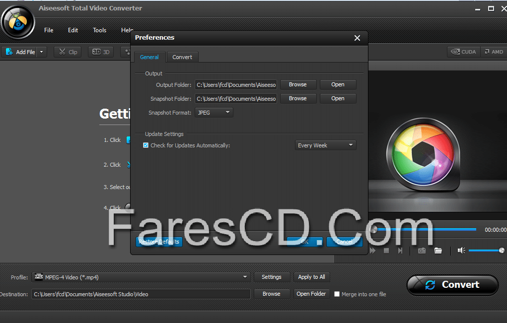Toggle AMD acceleration button
The image size is (507, 323).
pos(494,52)
